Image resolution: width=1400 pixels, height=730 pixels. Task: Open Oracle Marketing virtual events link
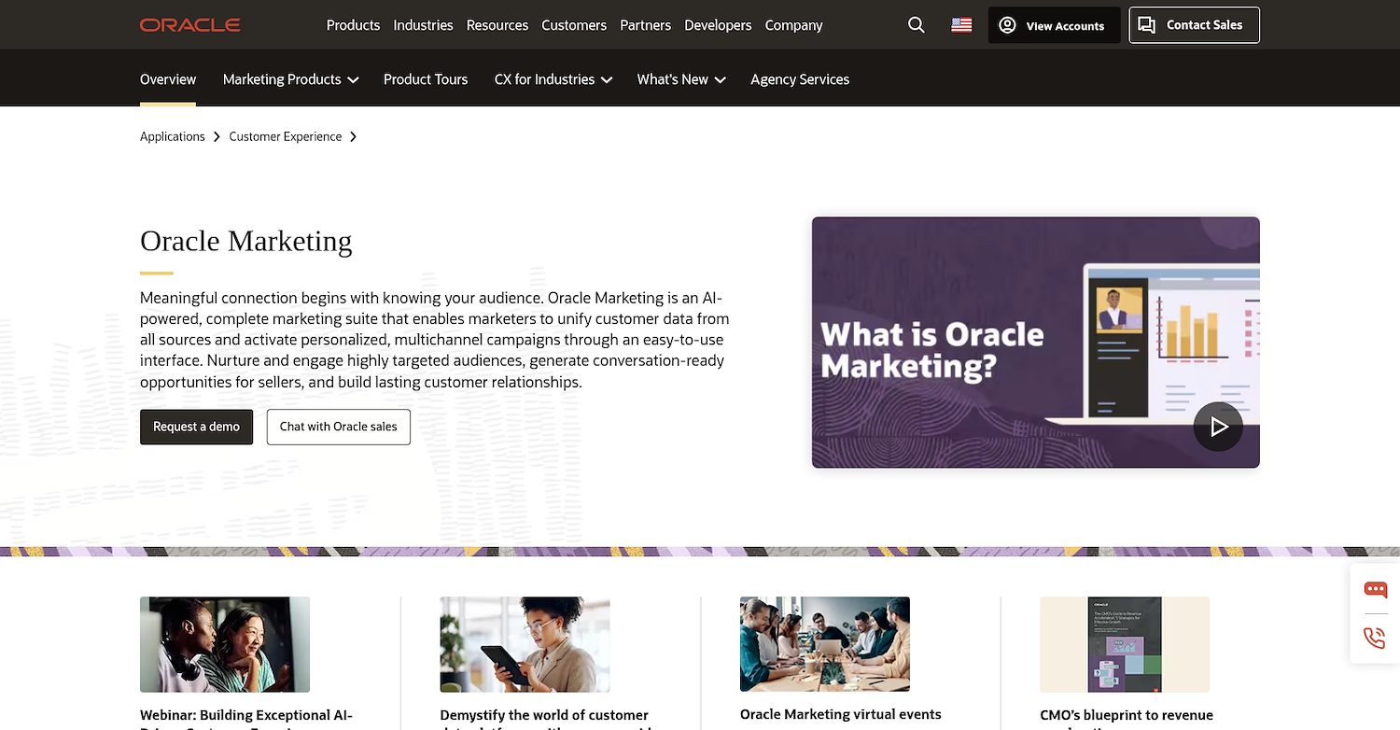click(x=841, y=714)
